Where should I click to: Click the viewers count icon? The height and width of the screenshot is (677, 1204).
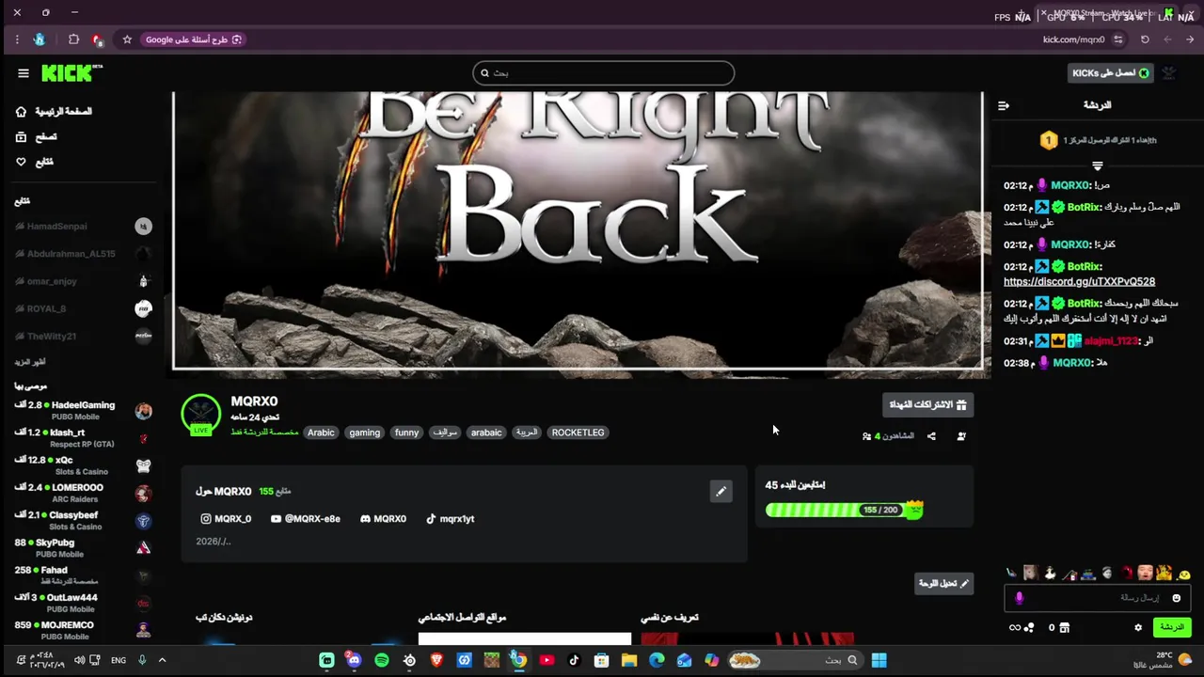pos(866,436)
